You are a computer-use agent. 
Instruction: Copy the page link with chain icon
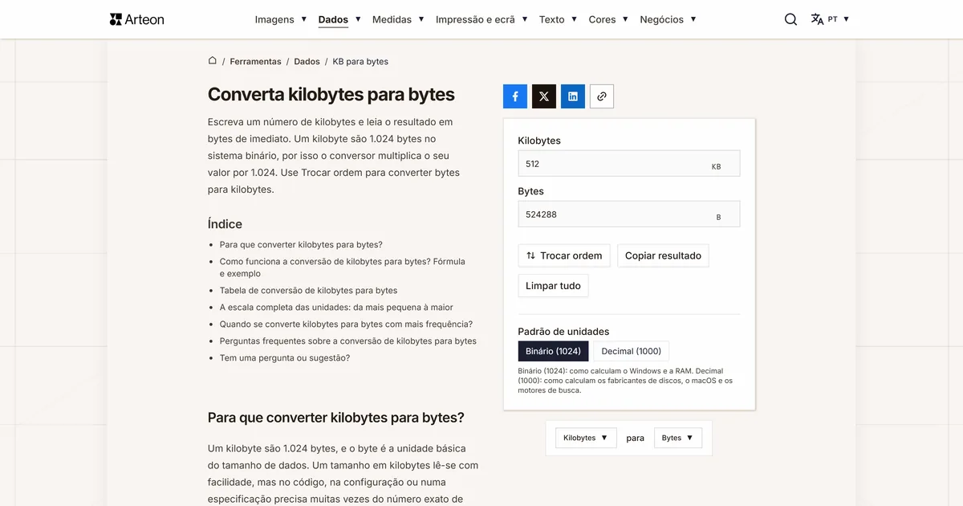[x=602, y=96]
